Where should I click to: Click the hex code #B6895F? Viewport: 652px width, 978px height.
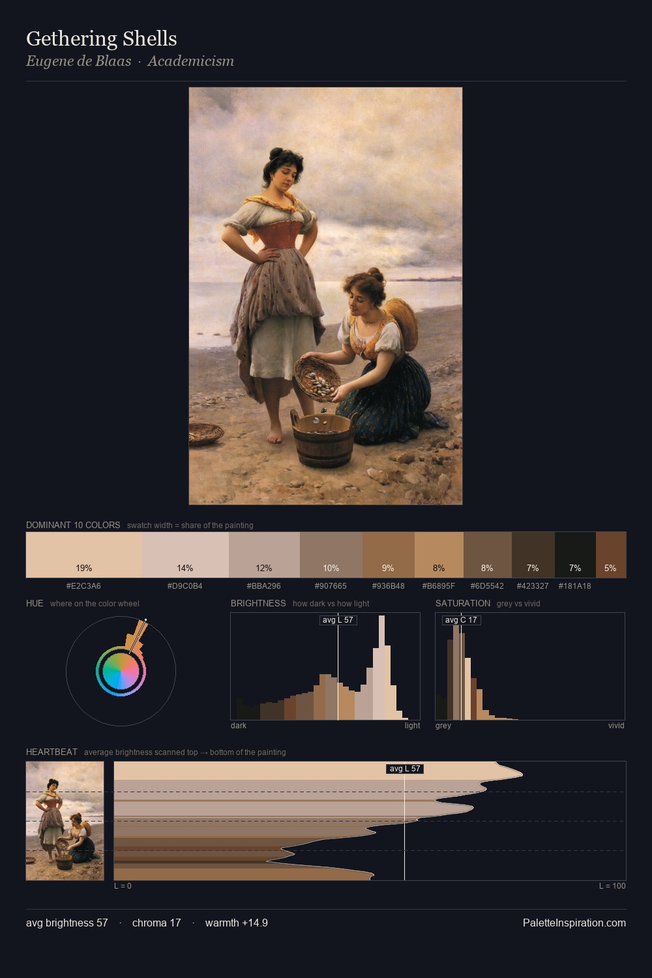(x=439, y=586)
